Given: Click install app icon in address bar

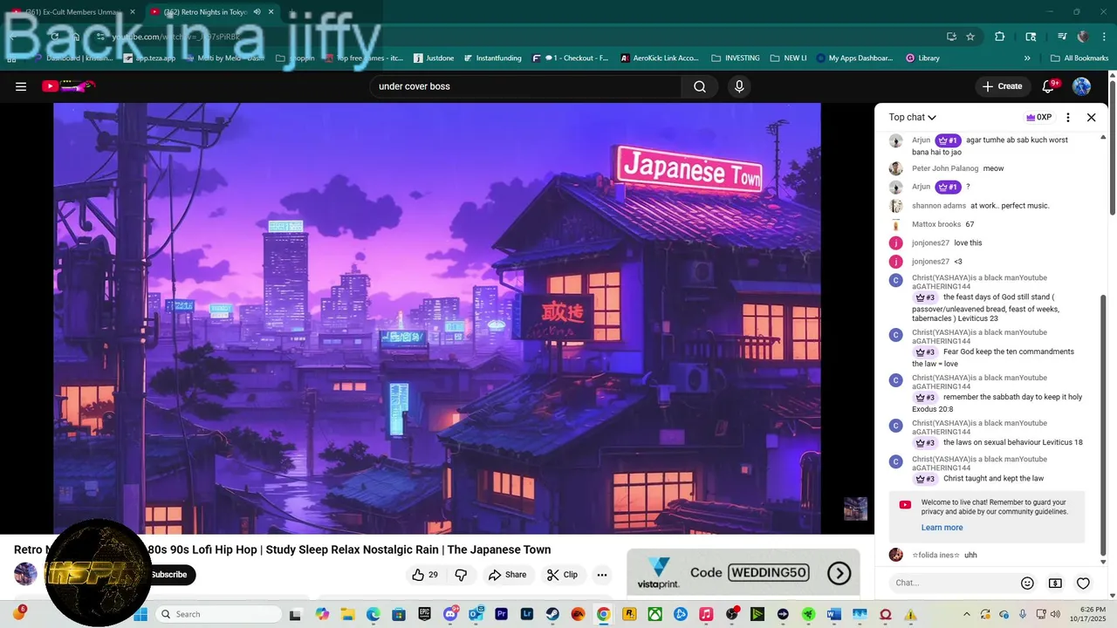Looking at the screenshot, I should click(x=951, y=37).
